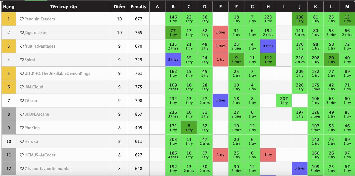Mark Spiral team as favorite
The height and width of the screenshot is (176, 355).
point(22,60)
